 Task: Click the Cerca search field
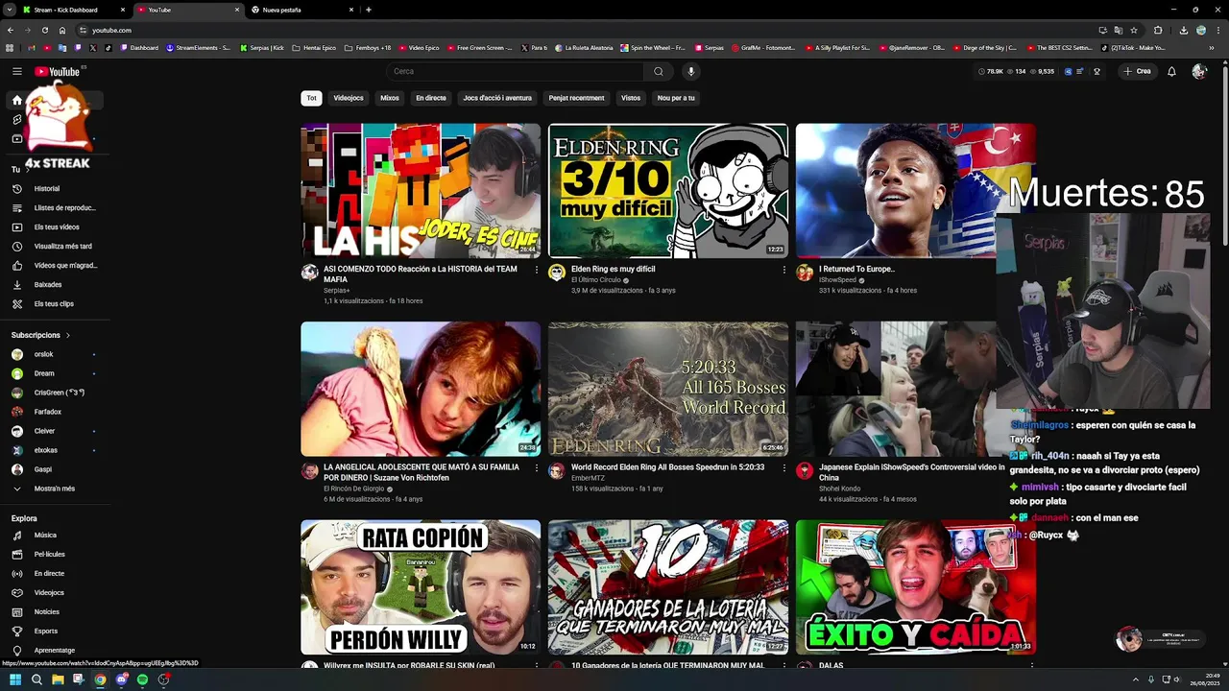pyautogui.click(x=516, y=71)
